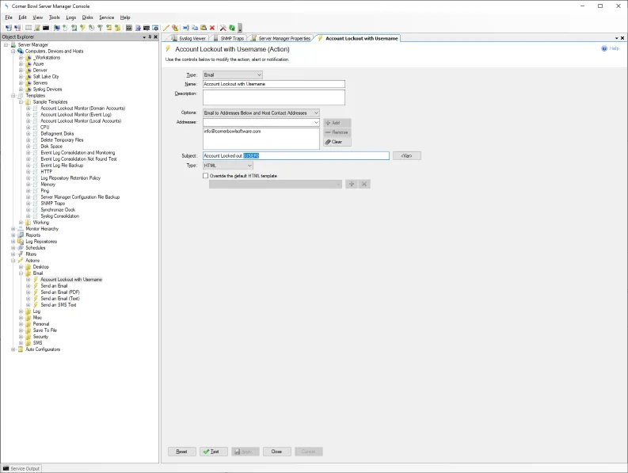628x473 pixels.
Task: Enable Override the default HTML template
Action: point(206,175)
